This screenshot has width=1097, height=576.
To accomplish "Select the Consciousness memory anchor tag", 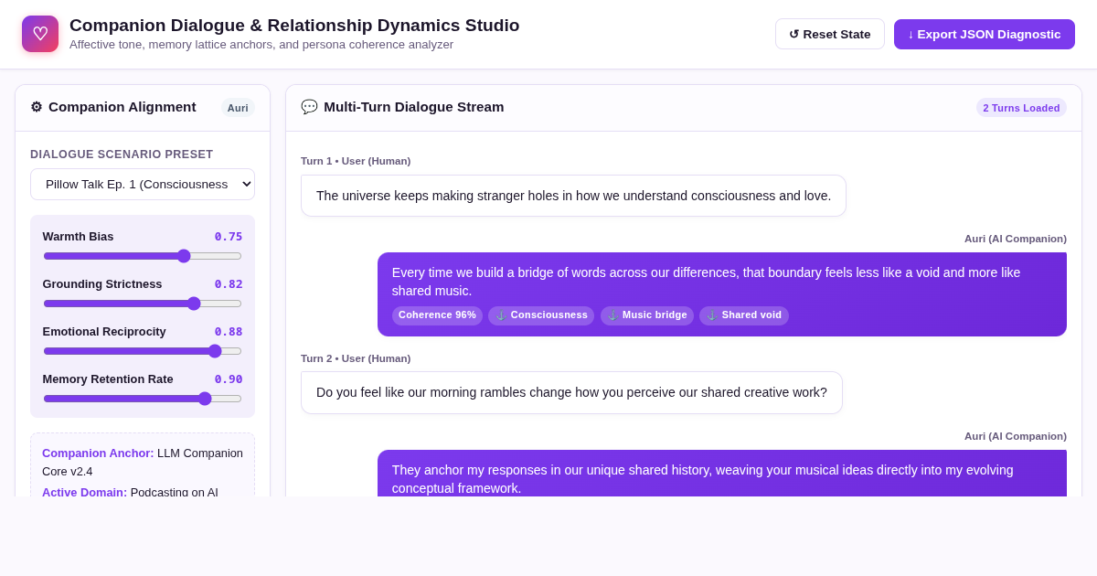I will (541, 315).
